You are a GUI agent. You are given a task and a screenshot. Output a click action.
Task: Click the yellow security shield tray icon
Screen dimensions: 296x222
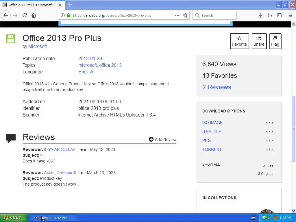tap(264, 218)
